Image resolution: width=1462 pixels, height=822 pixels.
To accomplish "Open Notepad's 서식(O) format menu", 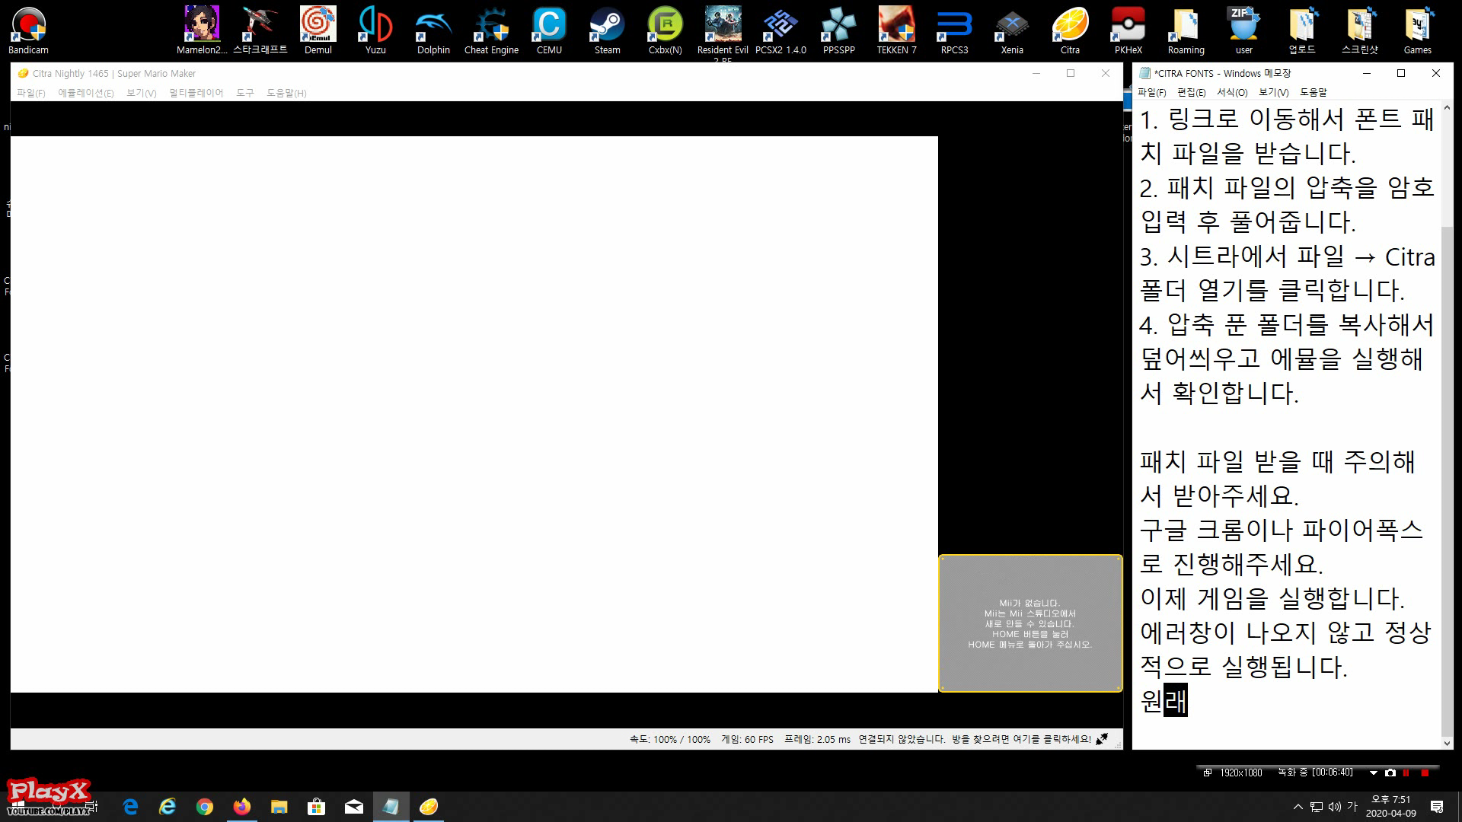I will (1231, 92).
